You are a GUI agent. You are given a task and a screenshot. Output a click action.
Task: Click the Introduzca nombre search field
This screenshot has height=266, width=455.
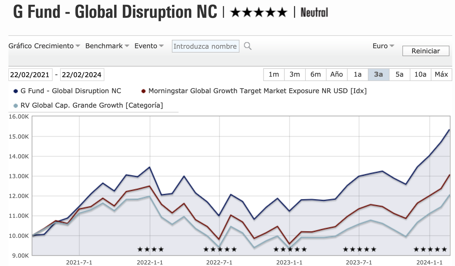click(x=205, y=46)
